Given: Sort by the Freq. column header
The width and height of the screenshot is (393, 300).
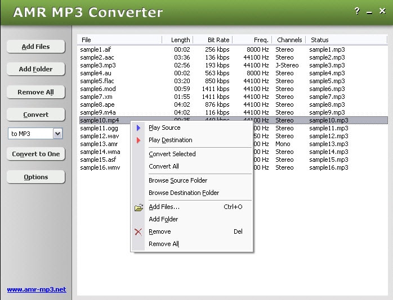Looking at the screenshot, I should tap(252, 40).
